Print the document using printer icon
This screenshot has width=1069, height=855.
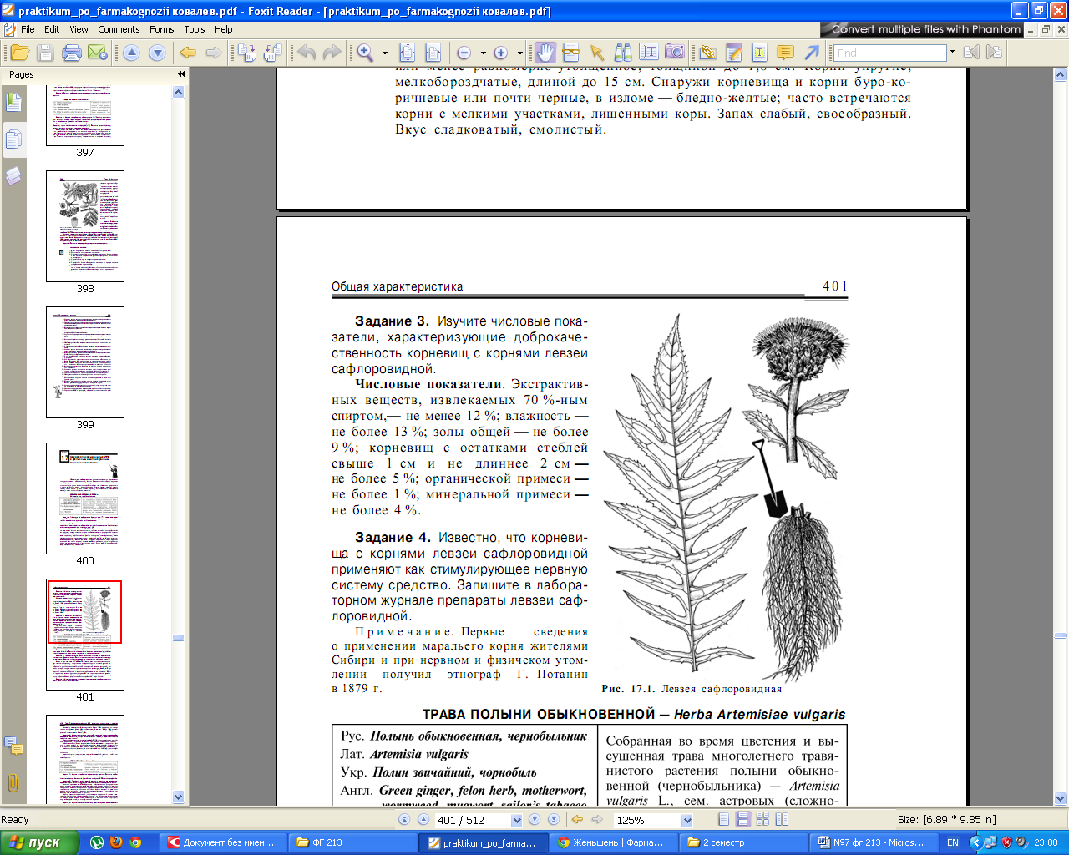(x=72, y=53)
